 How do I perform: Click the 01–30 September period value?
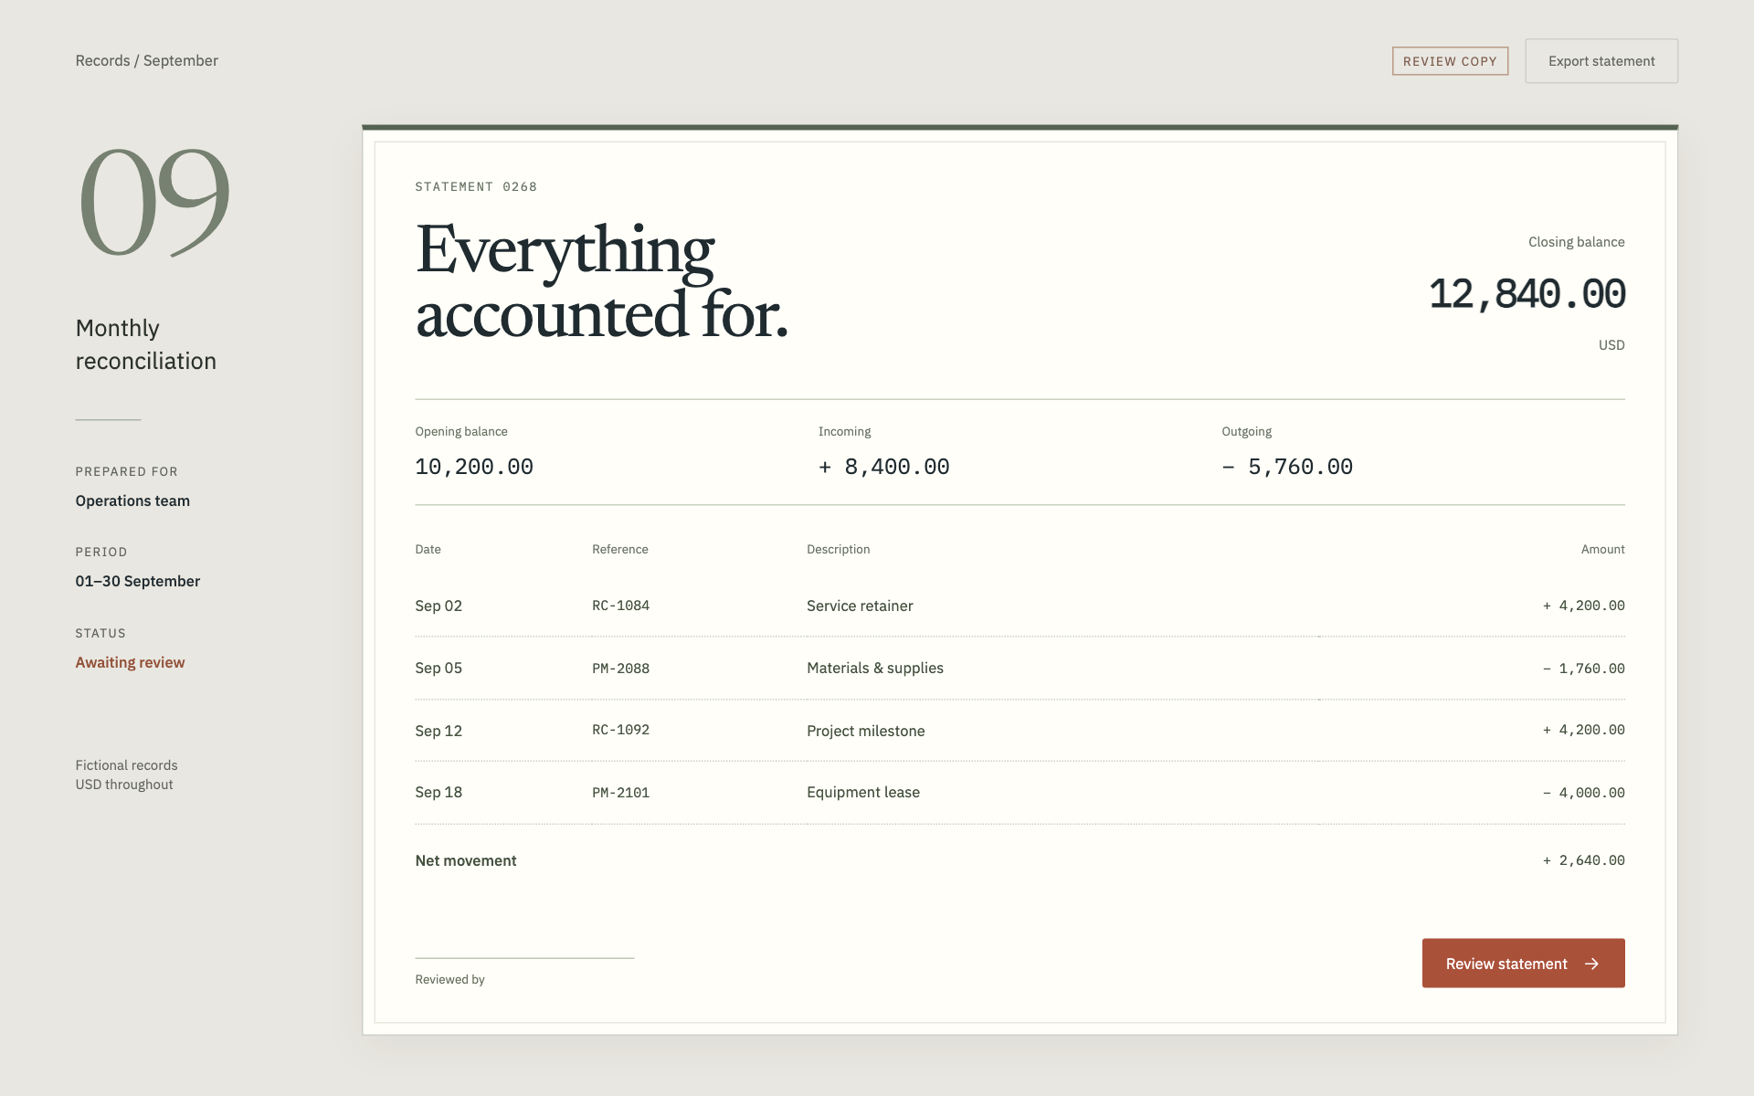(137, 581)
